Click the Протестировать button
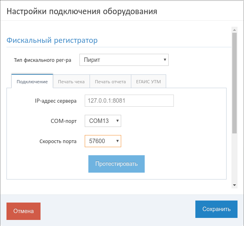This screenshot has height=226, width=244. 116,164
